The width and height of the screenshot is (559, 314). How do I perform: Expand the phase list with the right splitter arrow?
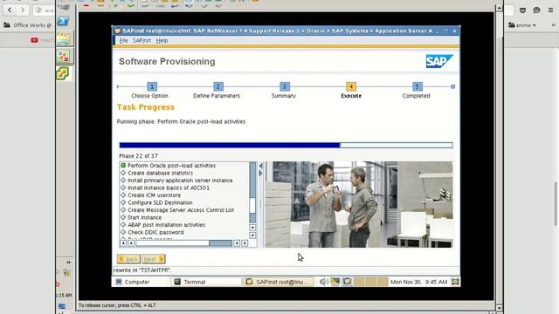[x=261, y=173]
